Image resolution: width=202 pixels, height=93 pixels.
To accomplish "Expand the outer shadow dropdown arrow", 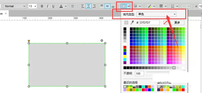I will click(140, 6).
